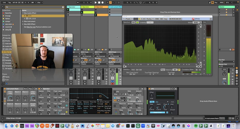Open SPAN Presets button

(128, 19)
